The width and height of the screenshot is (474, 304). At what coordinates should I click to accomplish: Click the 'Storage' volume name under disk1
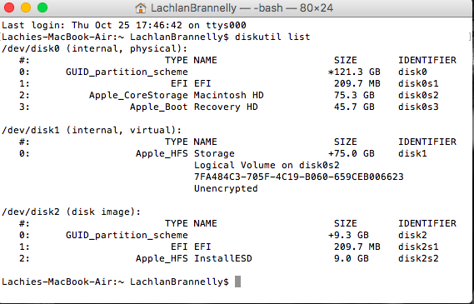[x=214, y=154]
